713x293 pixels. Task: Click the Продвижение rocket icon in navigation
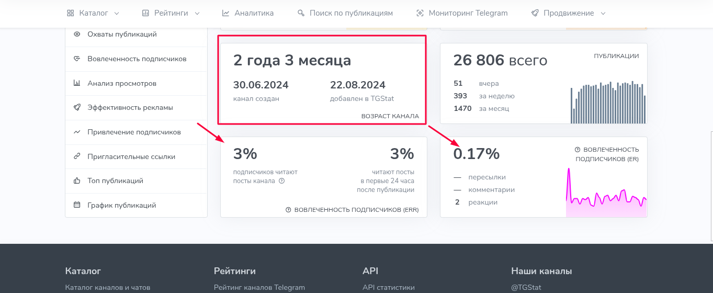(535, 13)
